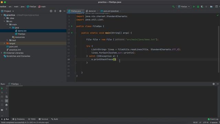Click the src breadcrumb in navigation bar
Viewport: 220px width, 124px height.
coord(10,7)
